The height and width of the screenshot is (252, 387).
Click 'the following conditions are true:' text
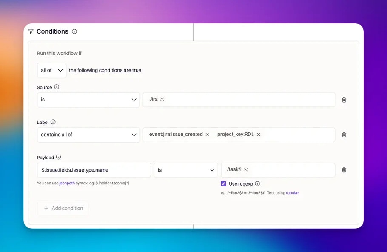(105, 70)
